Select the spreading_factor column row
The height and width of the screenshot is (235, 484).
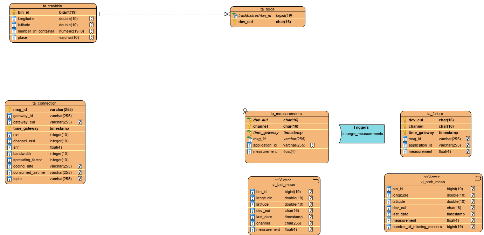point(28,160)
